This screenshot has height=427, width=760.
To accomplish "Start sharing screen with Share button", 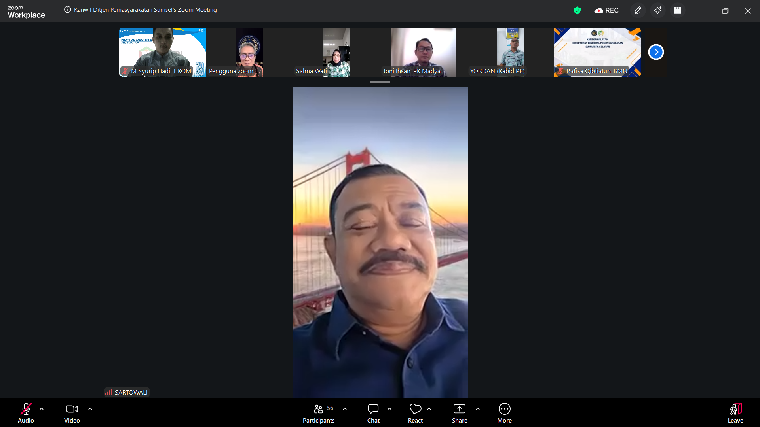I will tap(460, 413).
